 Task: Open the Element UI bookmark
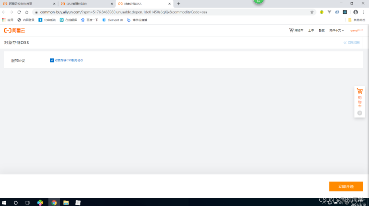pos(112,20)
